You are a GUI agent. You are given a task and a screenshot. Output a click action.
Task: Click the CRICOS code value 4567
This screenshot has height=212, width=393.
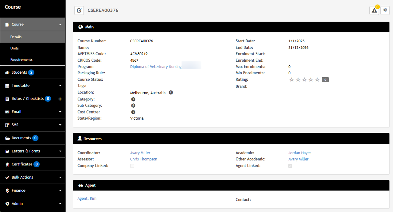coord(134,60)
